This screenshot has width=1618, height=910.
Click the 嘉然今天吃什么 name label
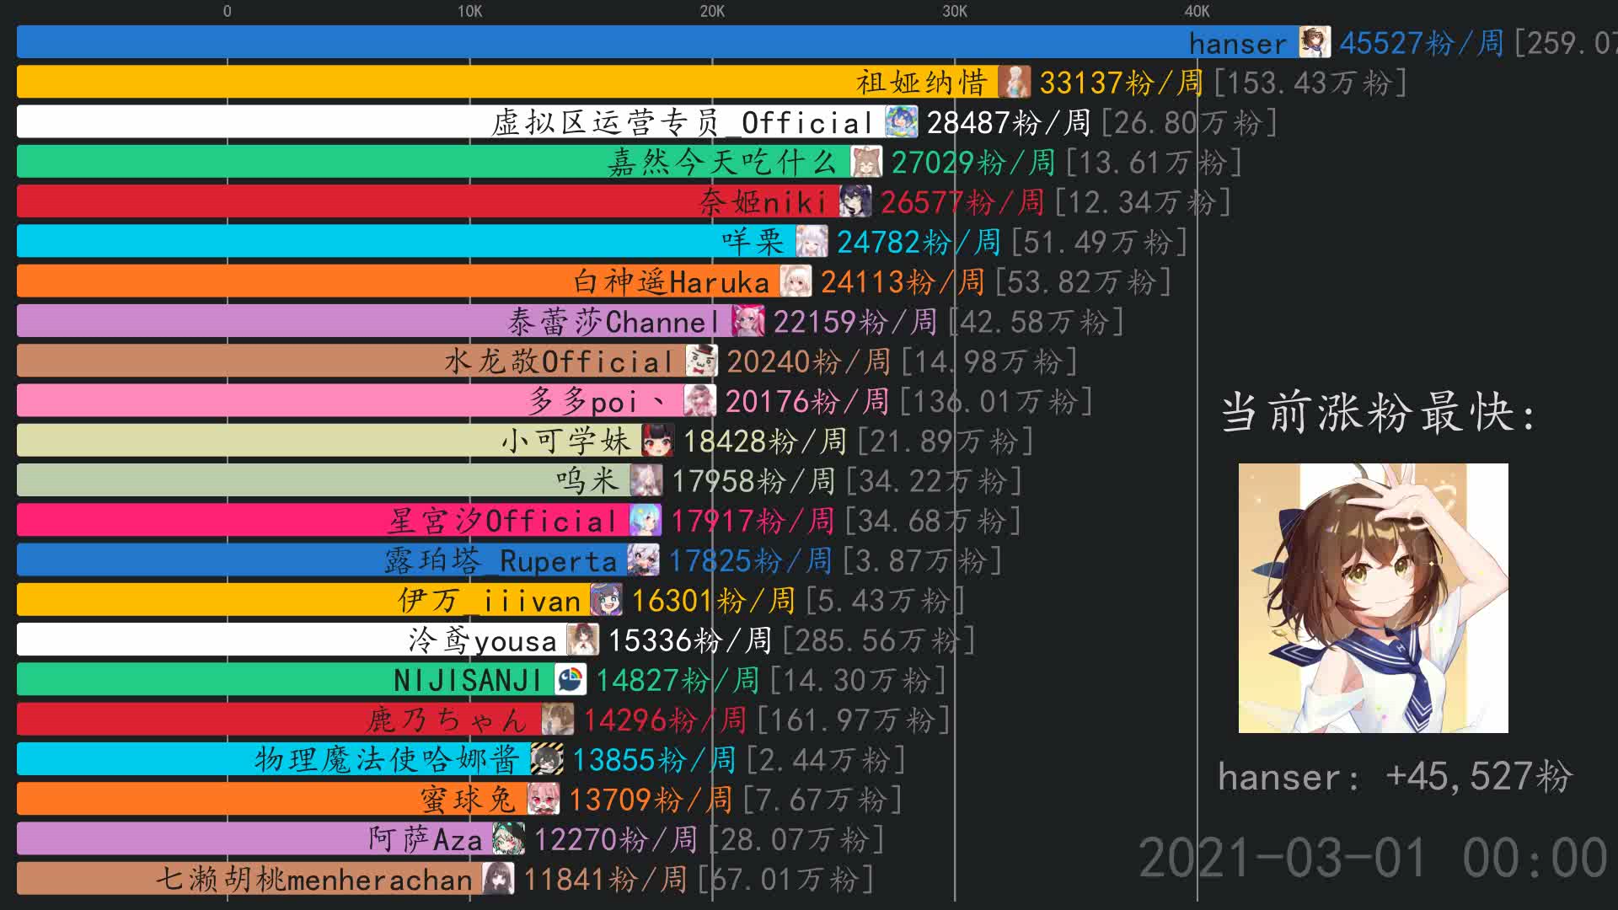[x=722, y=162]
